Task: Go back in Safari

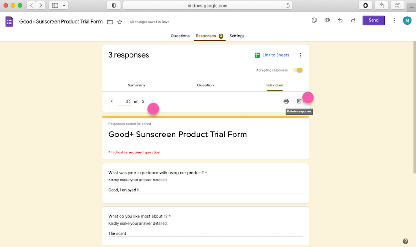Action: tap(31, 5)
